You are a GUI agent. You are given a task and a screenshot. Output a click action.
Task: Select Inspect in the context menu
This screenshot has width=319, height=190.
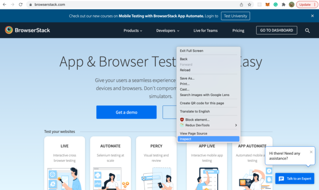[209, 139]
